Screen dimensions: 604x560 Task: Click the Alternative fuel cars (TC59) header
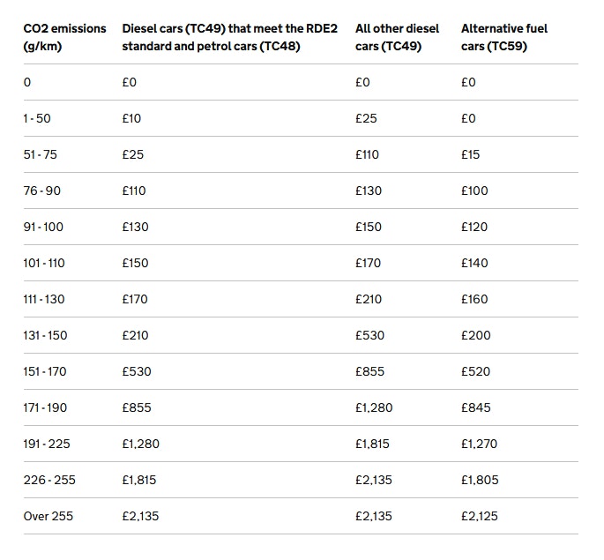504,37
